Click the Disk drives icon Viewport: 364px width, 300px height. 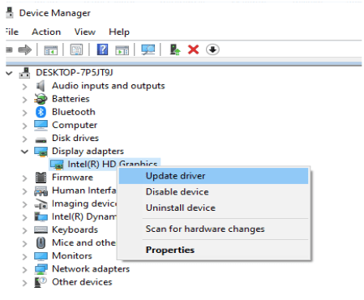point(41,139)
